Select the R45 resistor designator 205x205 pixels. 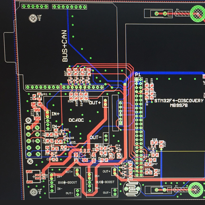tap(73, 142)
